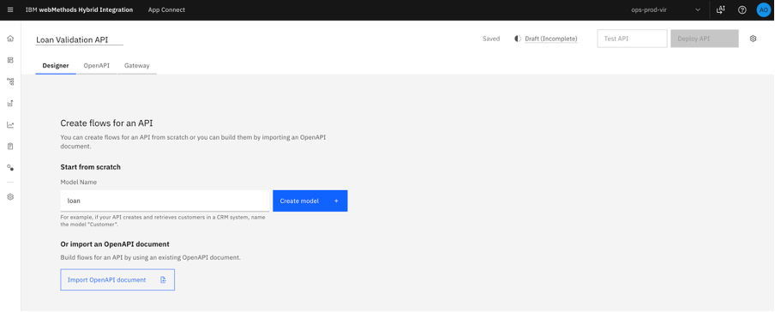The image size is (775, 312).
Task: Click the Model Name input with "loan"
Action: pos(165,201)
